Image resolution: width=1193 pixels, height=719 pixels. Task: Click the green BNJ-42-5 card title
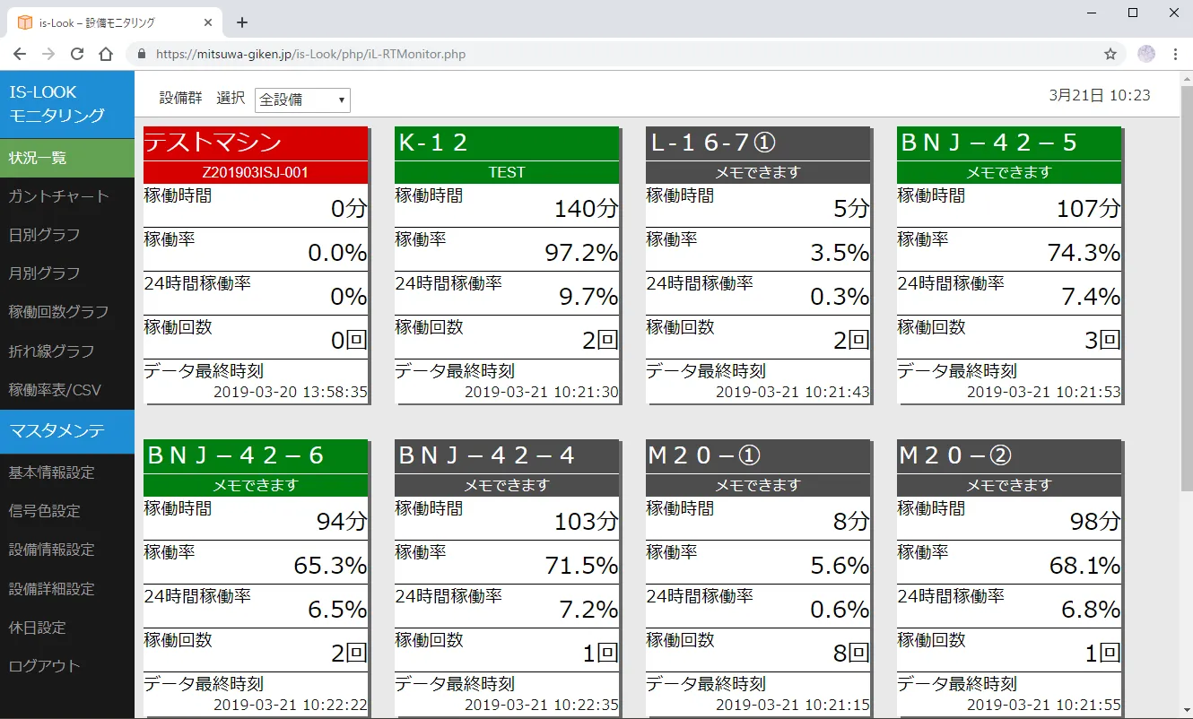1009,143
